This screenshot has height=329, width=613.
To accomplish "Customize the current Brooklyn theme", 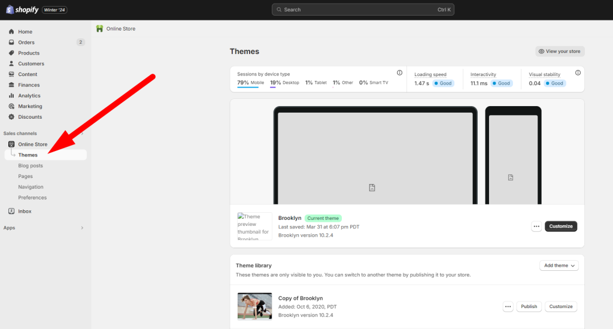I will point(560,226).
